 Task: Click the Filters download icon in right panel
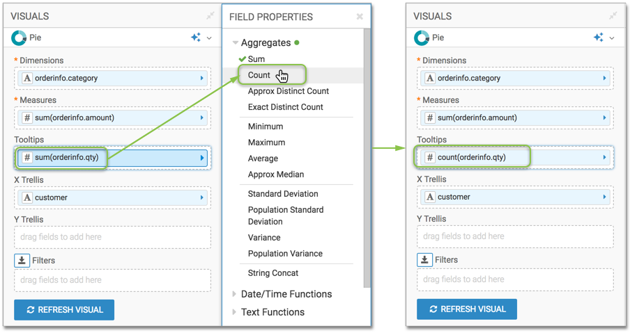pos(424,259)
